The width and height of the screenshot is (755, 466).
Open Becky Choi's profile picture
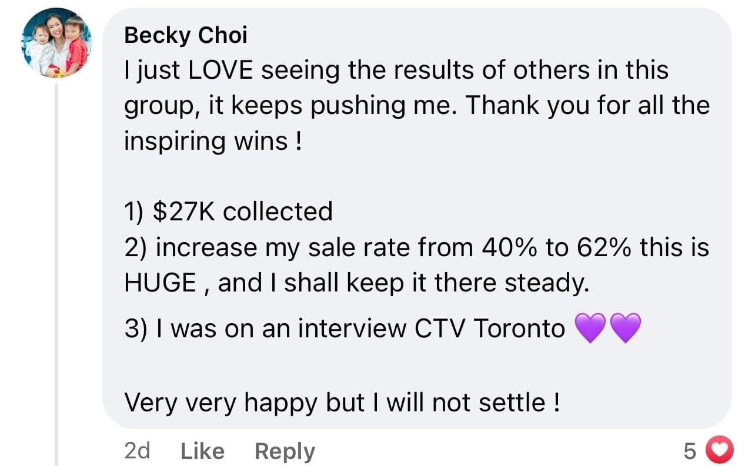(x=58, y=42)
